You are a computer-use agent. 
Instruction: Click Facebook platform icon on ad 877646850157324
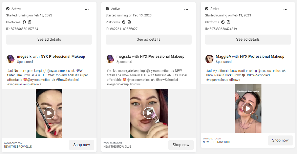tap(24, 22)
